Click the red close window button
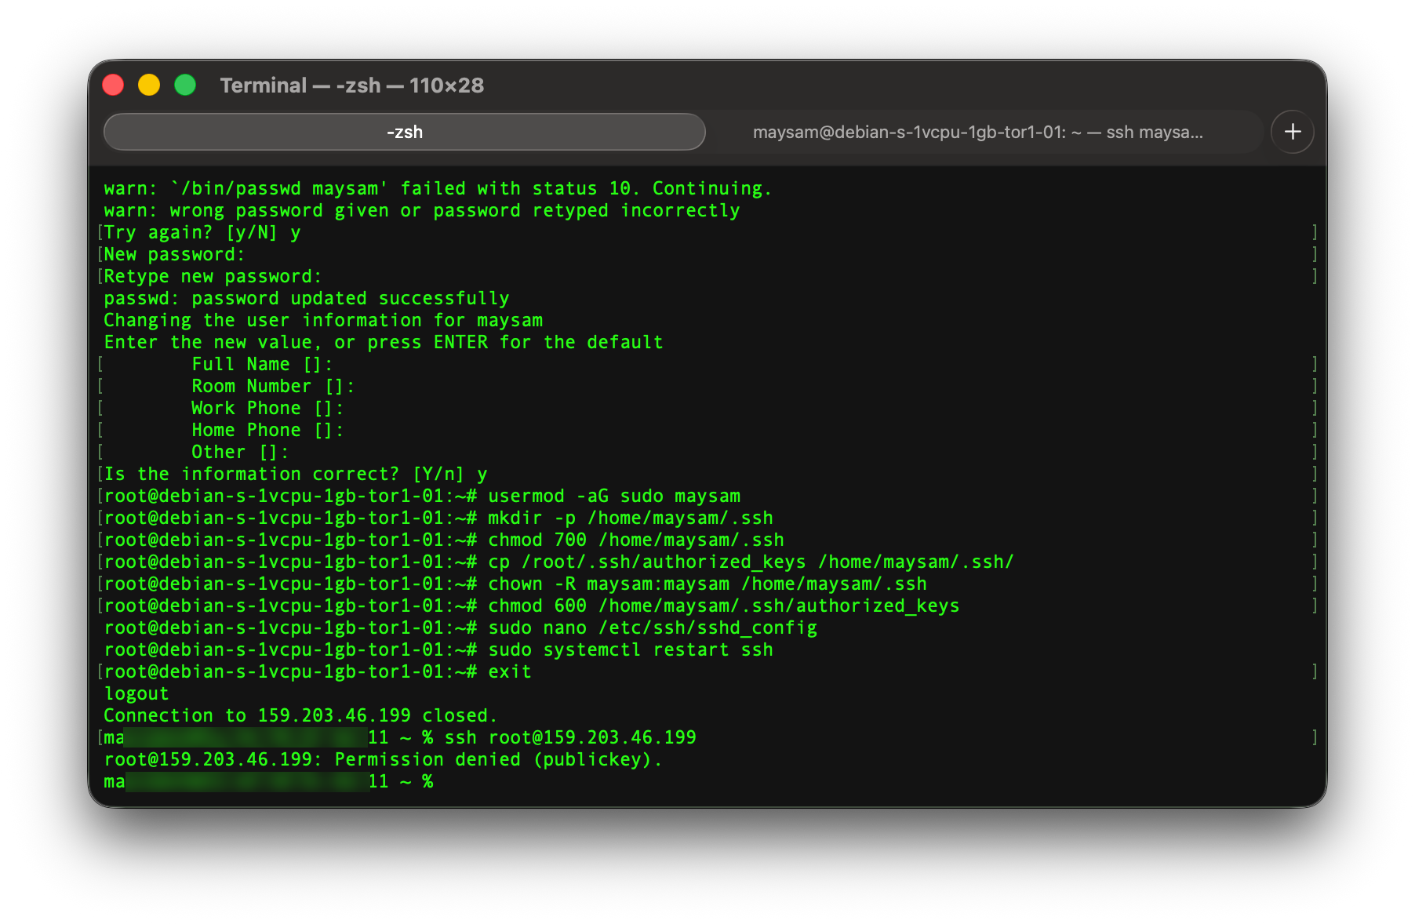 [114, 85]
